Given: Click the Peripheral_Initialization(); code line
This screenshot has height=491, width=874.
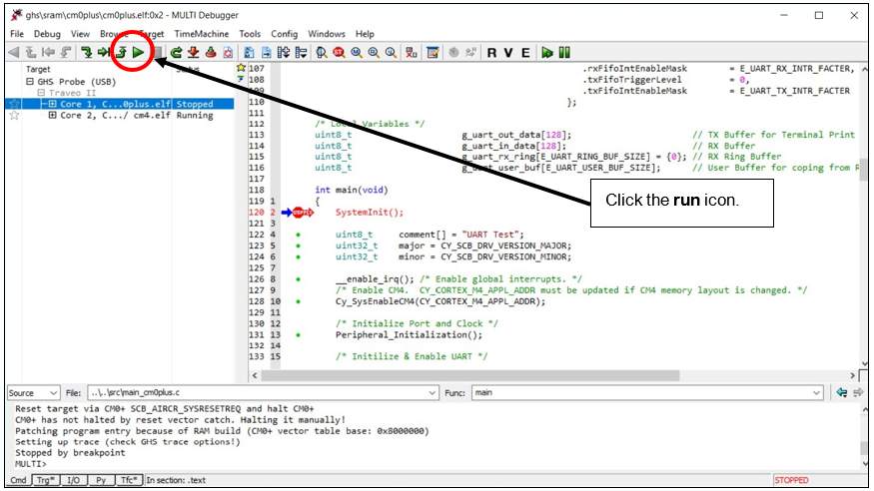Looking at the screenshot, I should tap(409, 334).
